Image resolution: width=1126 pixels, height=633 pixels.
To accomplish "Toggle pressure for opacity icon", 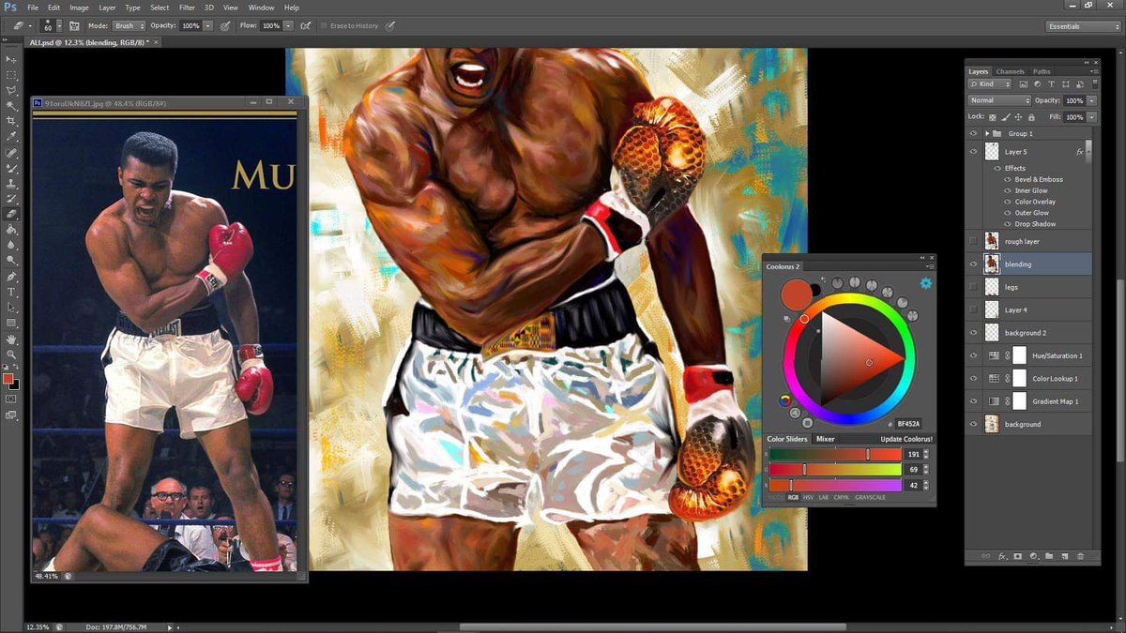I will point(225,26).
